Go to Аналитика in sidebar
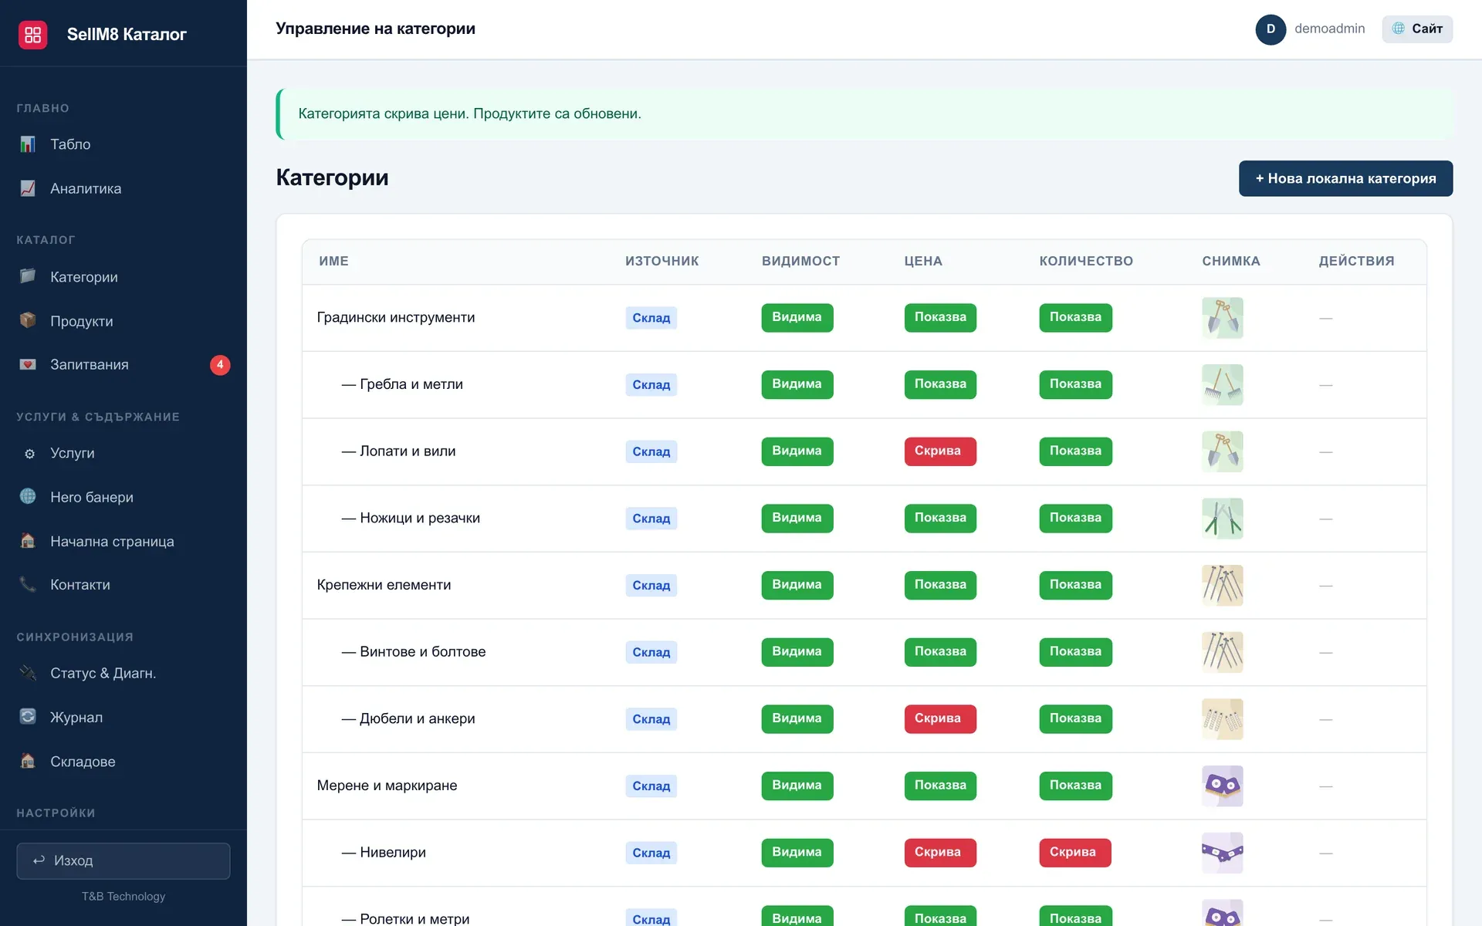 point(123,188)
